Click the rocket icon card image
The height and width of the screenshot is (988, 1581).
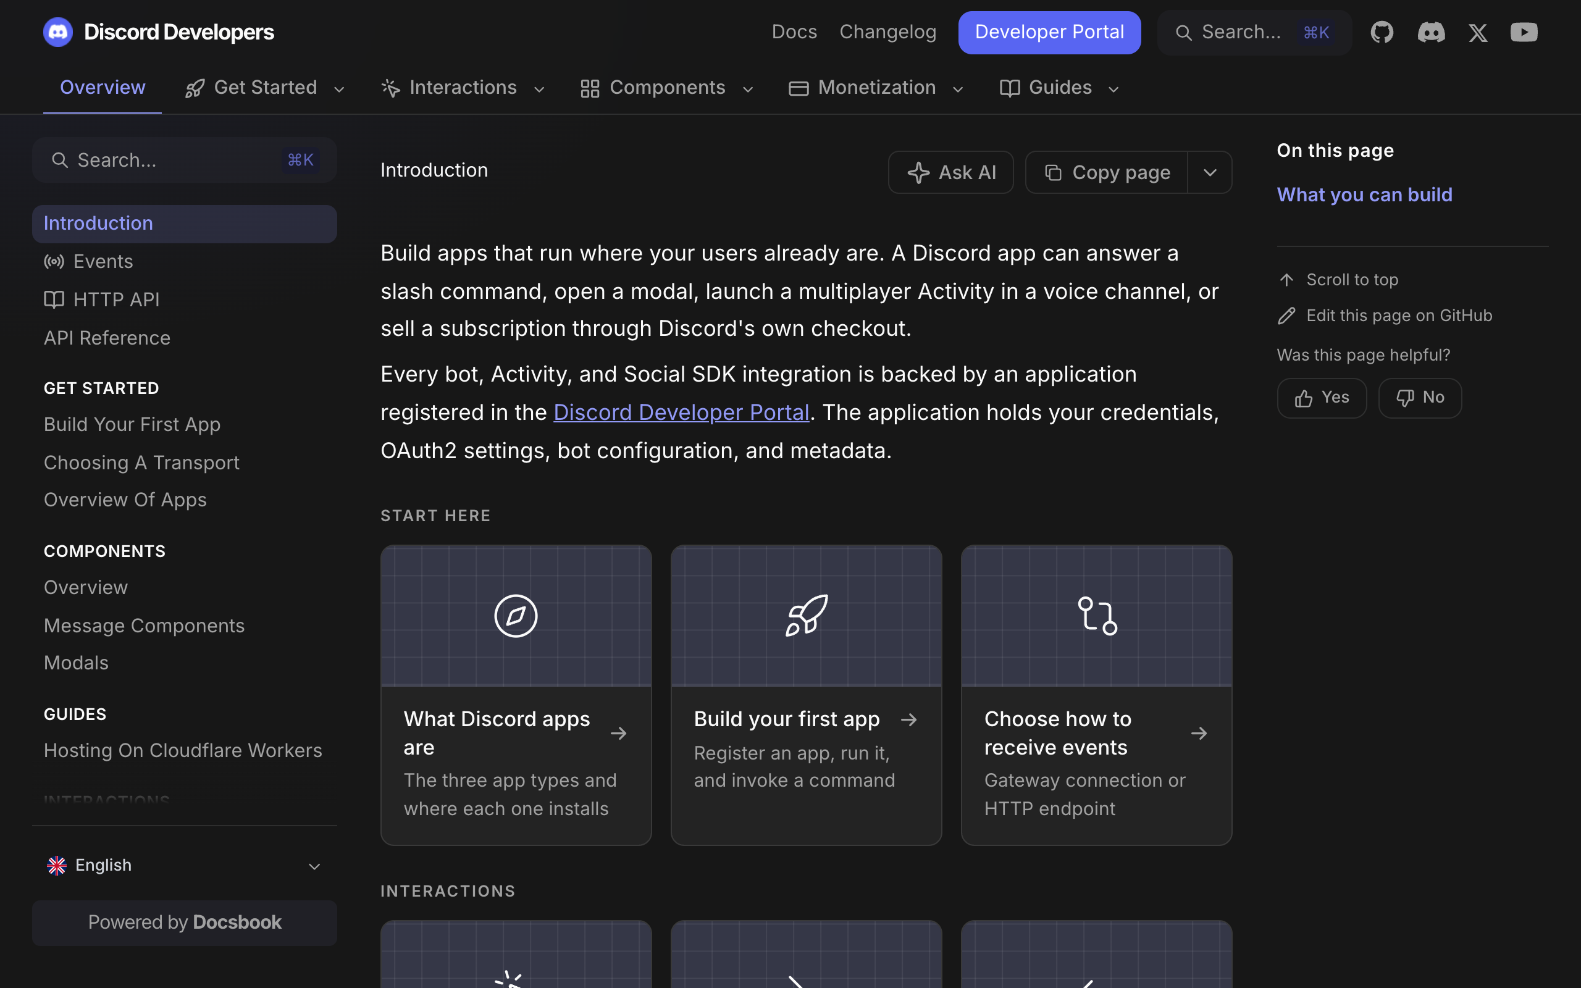click(x=806, y=616)
